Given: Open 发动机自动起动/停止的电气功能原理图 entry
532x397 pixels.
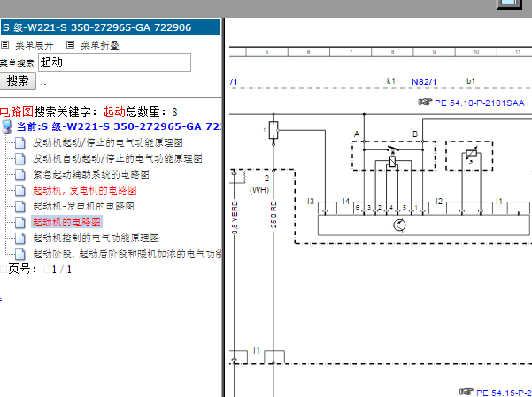Looking at the screenshot, I should pyautogui.click(x=118, y=158).
